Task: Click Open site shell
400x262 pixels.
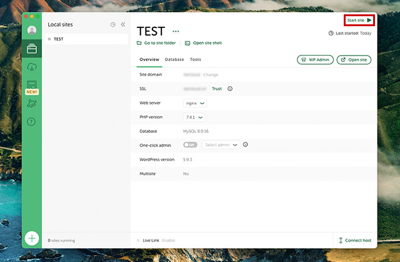Action: pyautogui.click(x=203, y=43)
